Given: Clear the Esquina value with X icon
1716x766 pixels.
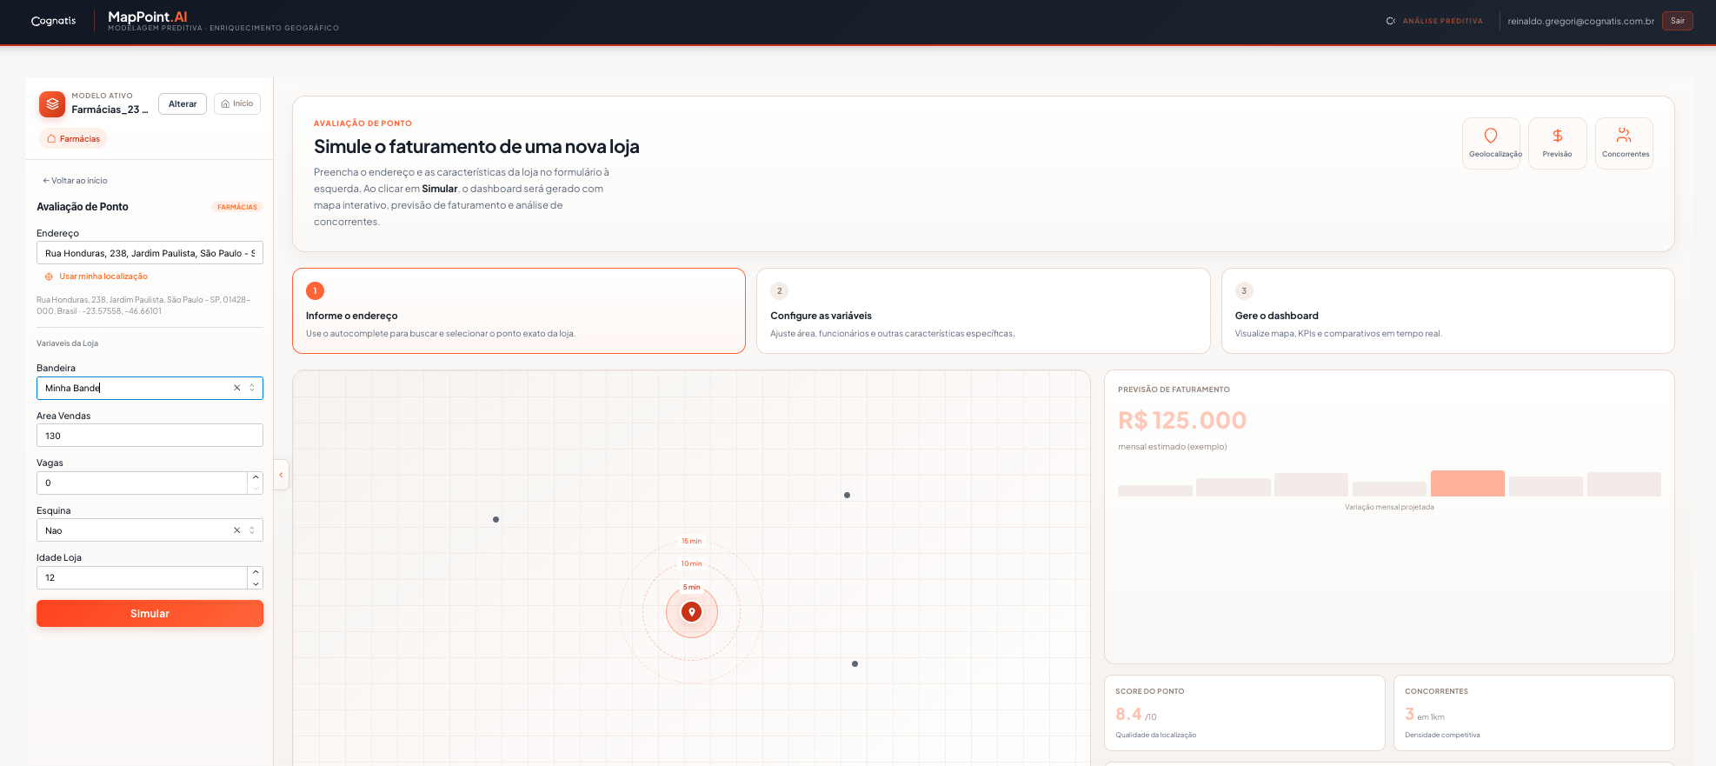Looking at the screenshot, I should (x=236, y=530).
